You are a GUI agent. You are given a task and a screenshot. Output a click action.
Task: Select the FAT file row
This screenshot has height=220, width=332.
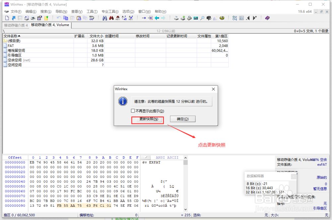tap(116, 46)
